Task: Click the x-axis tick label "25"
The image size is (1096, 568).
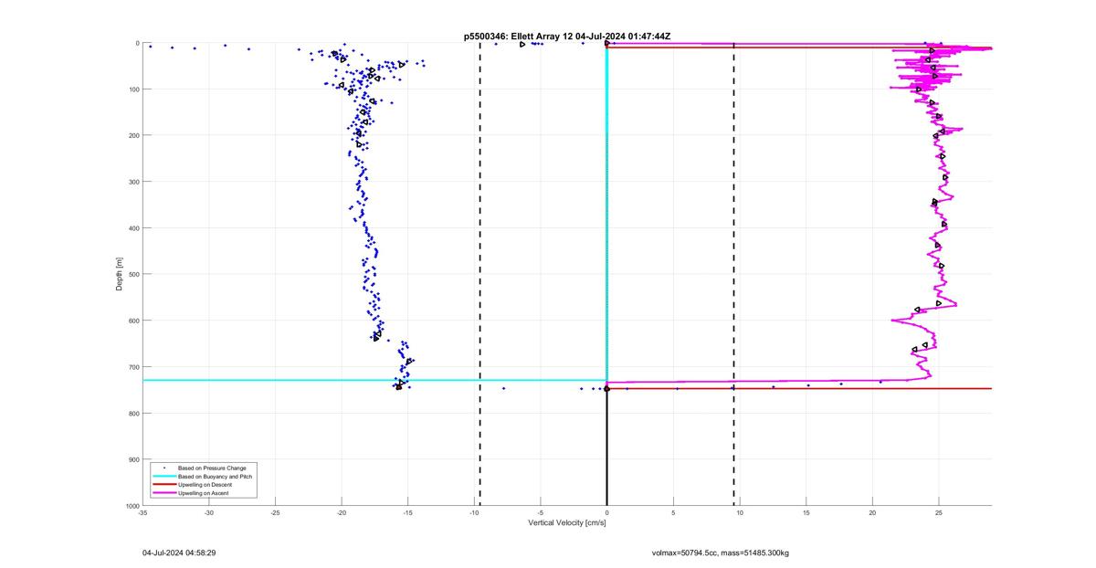Action: pyautogui.click(x=939, y=513)
